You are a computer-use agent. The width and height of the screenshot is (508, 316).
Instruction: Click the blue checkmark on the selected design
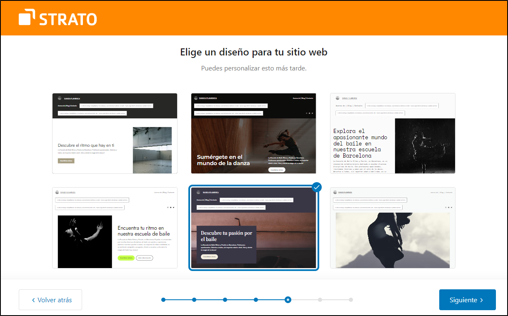tap(317, 187)
